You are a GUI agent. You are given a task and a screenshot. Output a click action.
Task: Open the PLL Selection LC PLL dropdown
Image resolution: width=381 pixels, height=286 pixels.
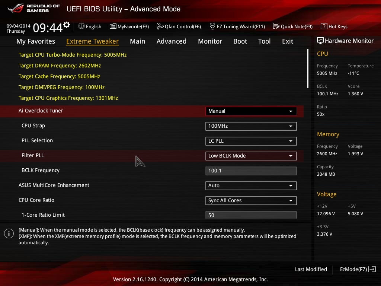251,141
